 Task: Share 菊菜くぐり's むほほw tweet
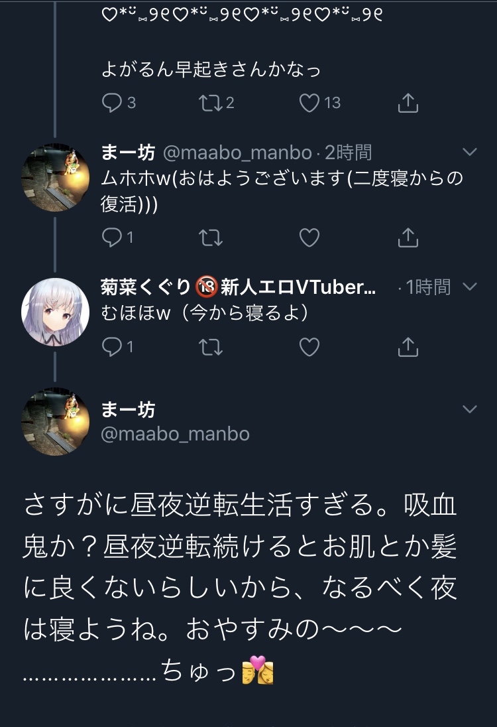[x=408, y=346]
